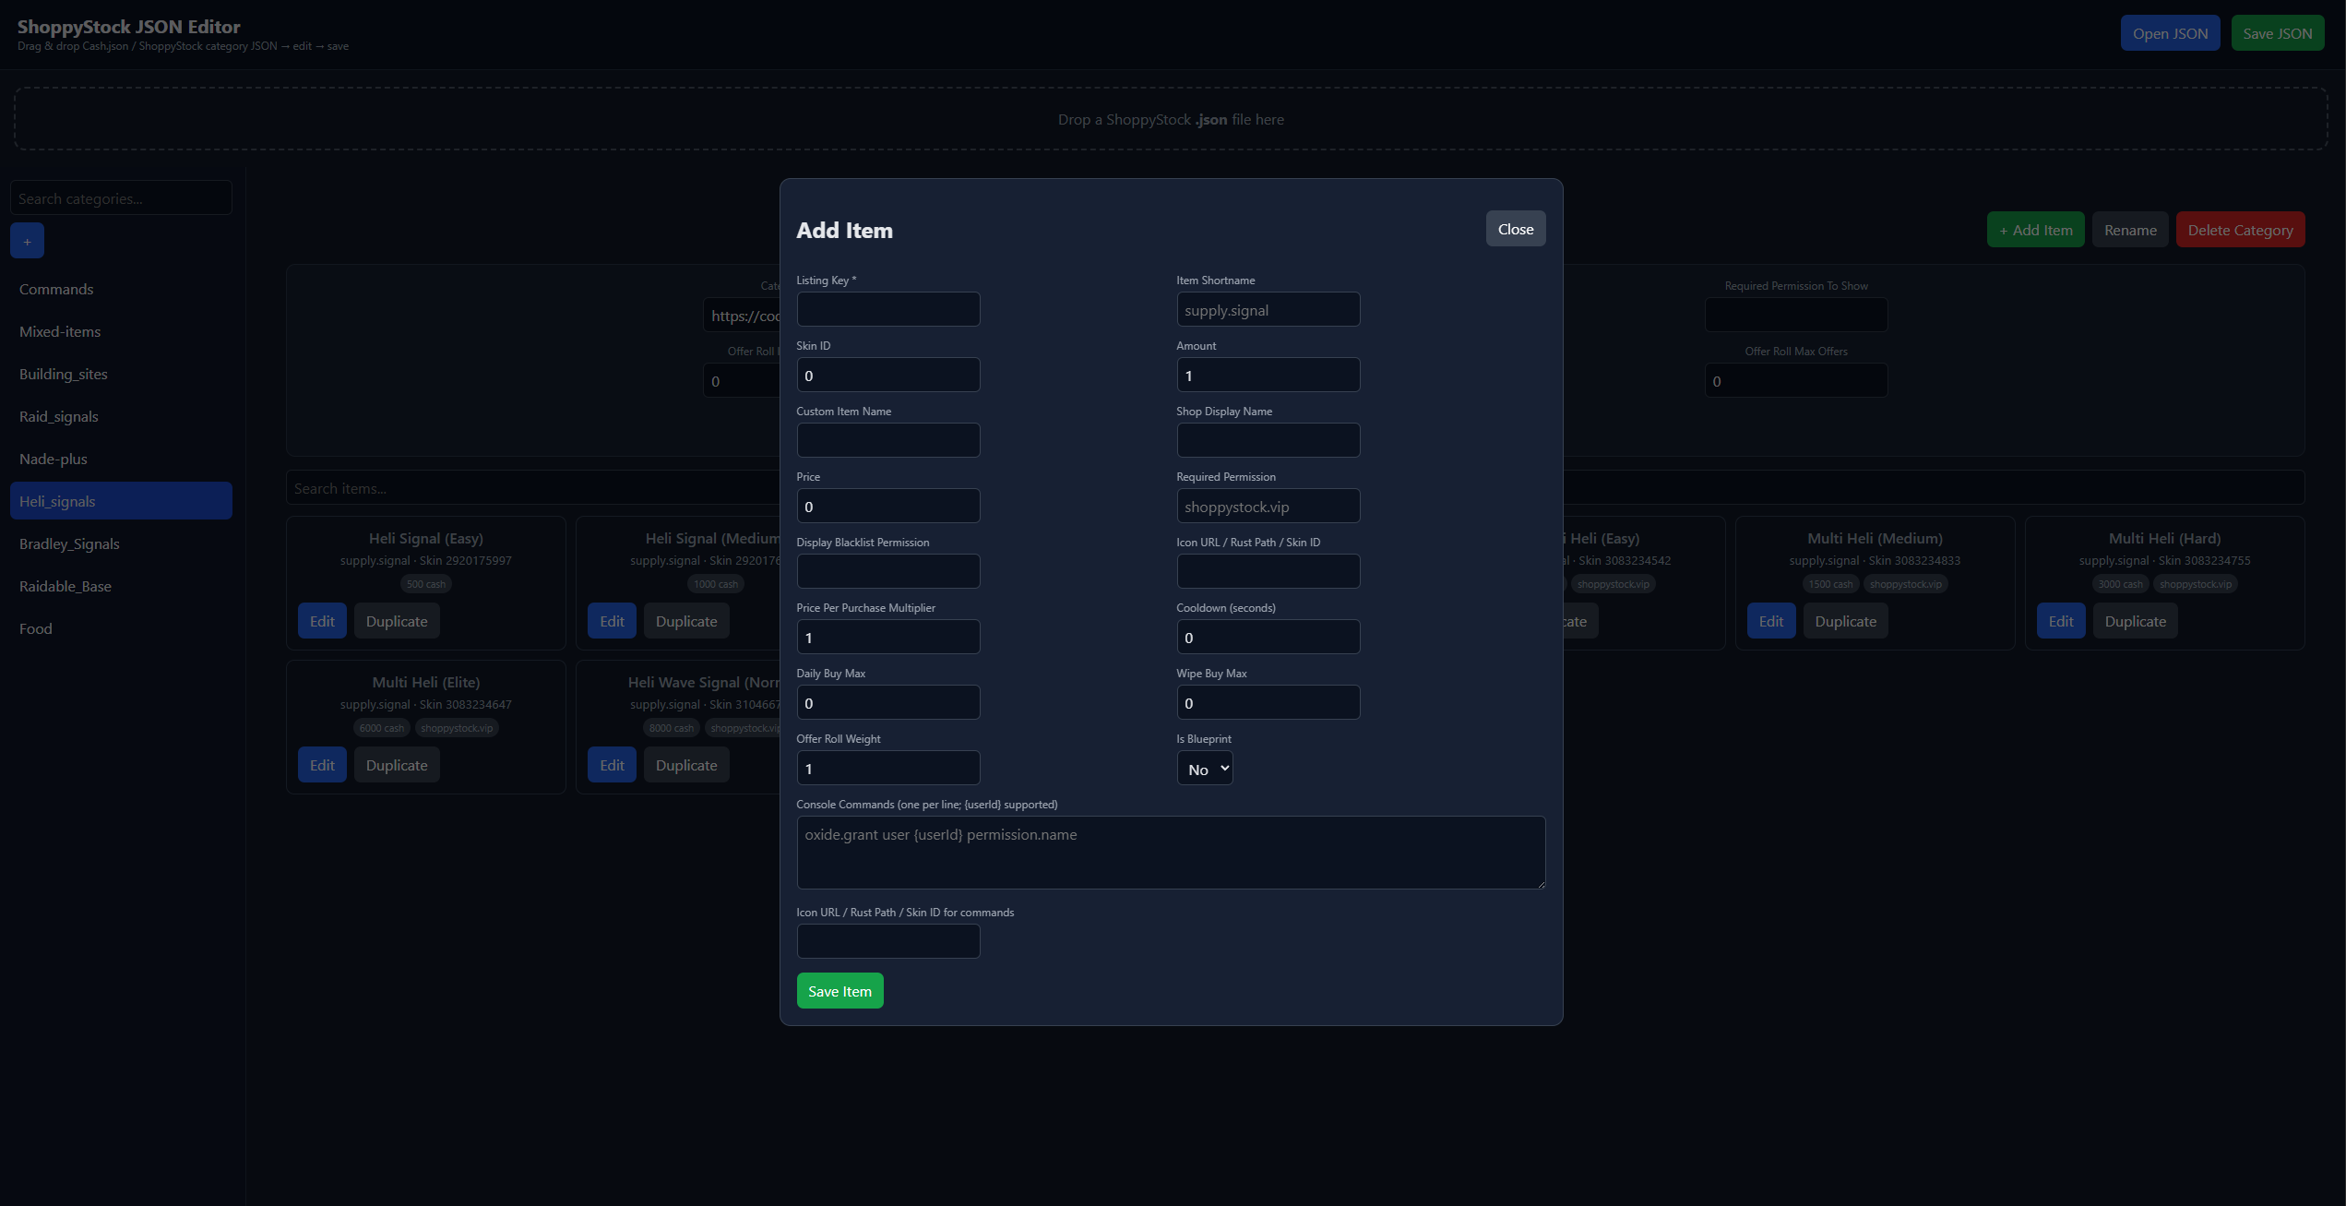Image resolution: width=2346 pixels, height=1206 pixels.
Task: Focus the Listing Key input field
Action: click(x=888, y=309)
